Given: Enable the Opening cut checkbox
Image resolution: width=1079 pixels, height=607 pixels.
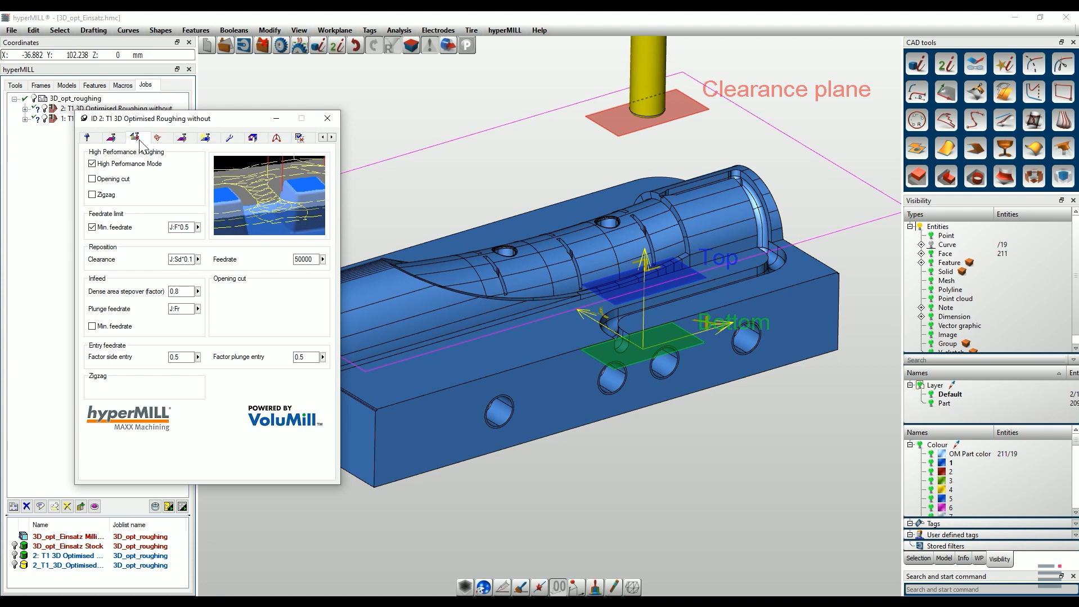Looking at the screenshot, I should [x=92, y=179].
